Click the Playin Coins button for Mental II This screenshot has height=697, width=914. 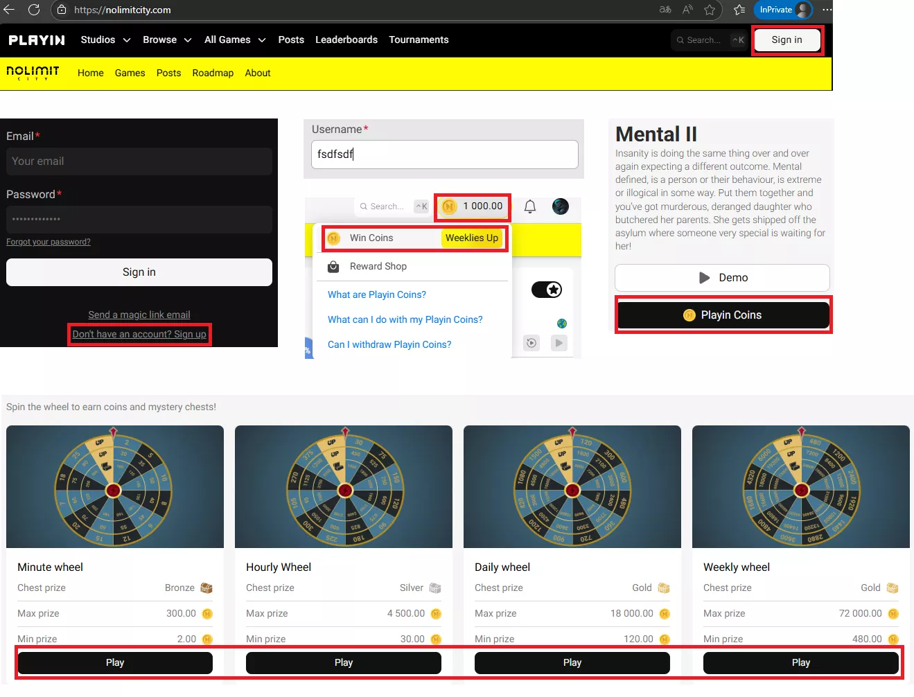723,315
